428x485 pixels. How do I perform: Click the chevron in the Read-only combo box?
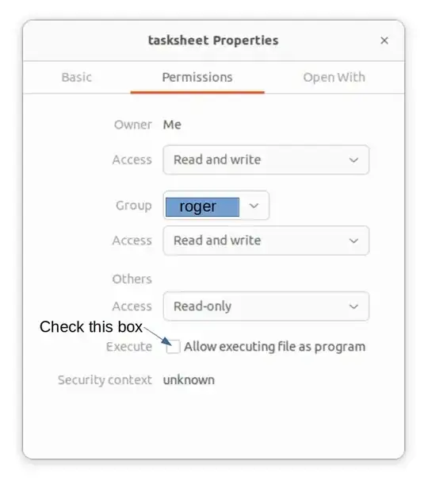click(x=353, y=306)
